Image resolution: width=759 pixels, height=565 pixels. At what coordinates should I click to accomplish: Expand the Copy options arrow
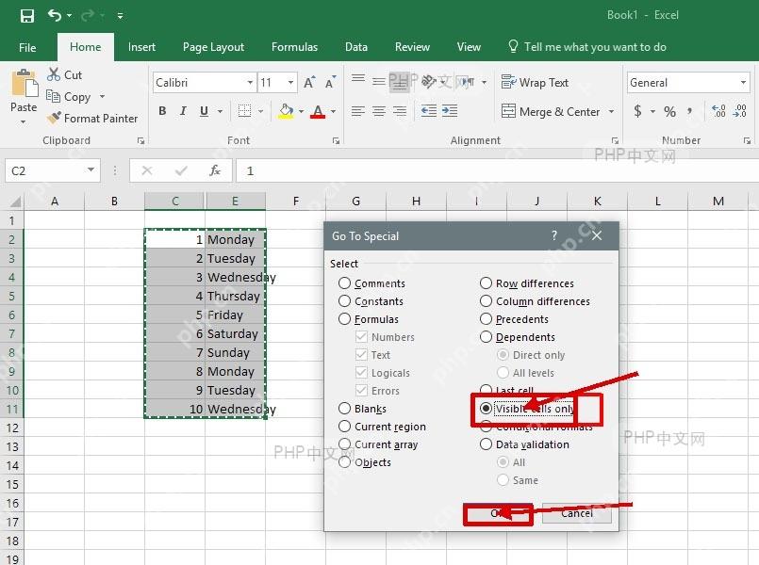102,97
